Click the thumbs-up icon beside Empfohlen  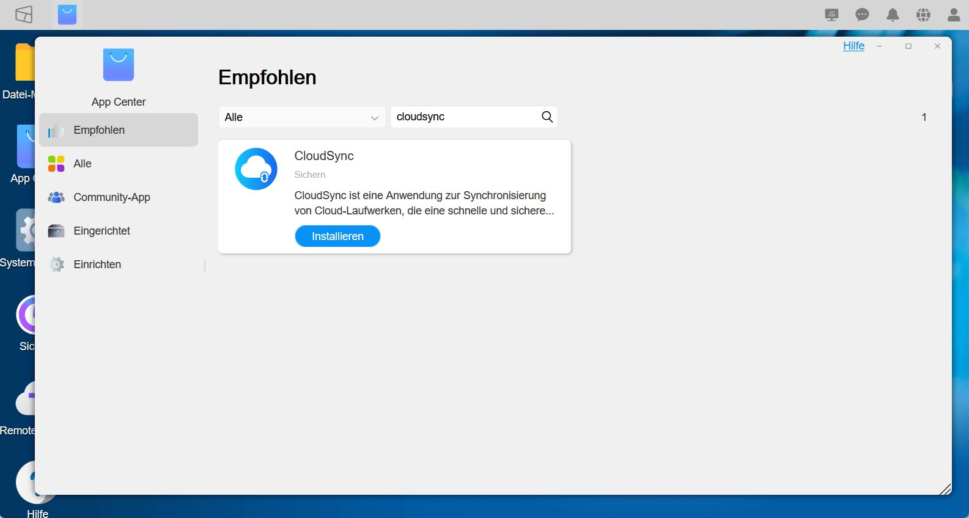click(56, 130)
